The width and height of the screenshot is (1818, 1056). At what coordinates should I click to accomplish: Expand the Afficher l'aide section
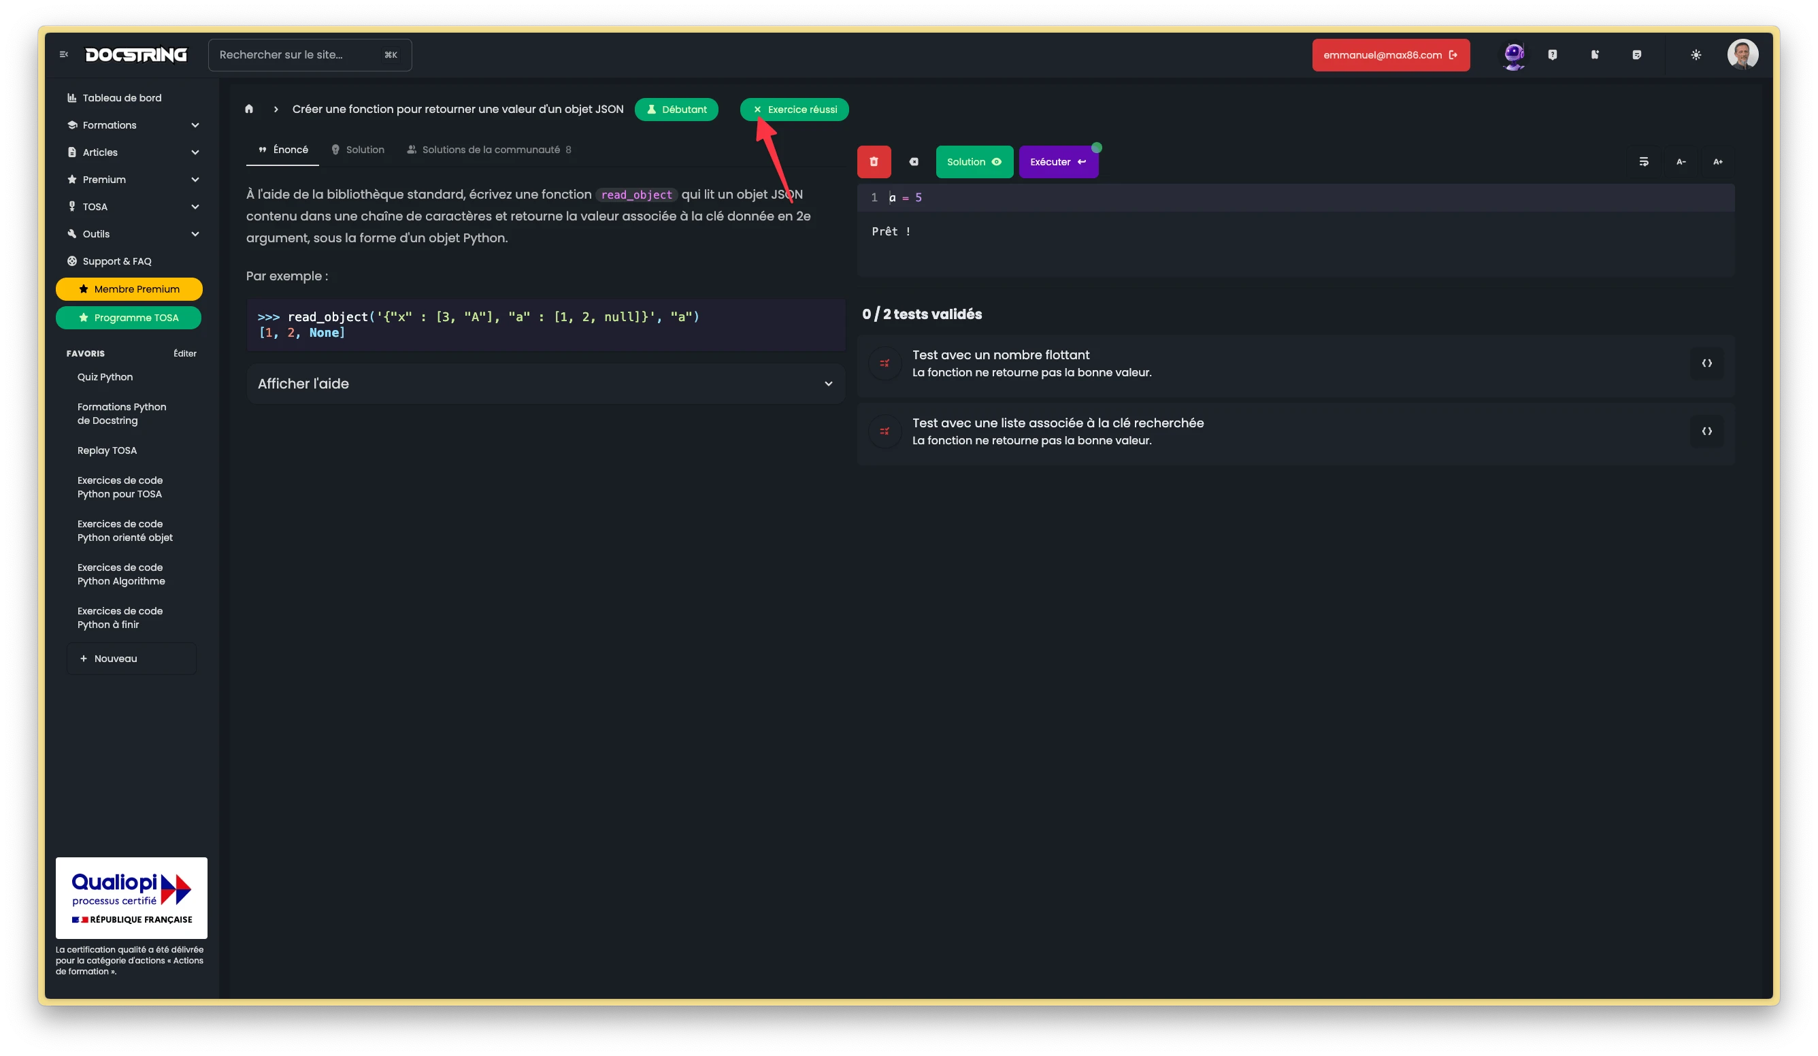[x=546, y=384]
